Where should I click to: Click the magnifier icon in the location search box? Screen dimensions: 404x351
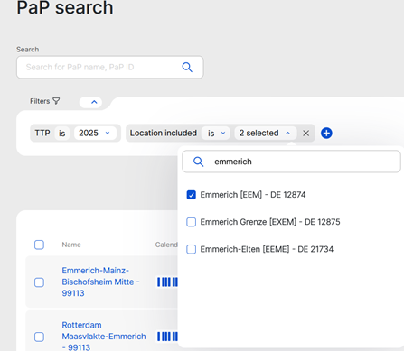coord(198,162)
